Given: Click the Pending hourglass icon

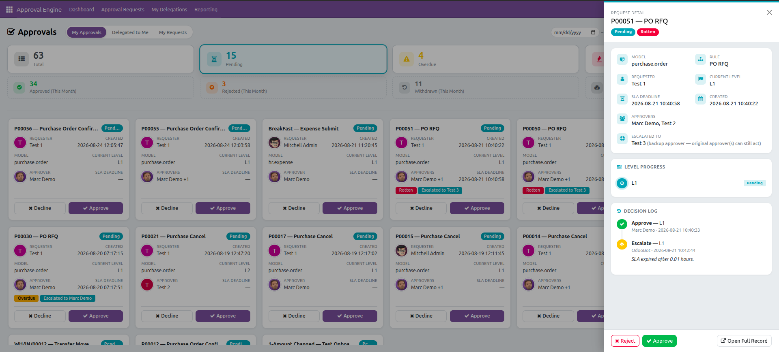Looking at the screenshot, I should (x=214, y=59).
